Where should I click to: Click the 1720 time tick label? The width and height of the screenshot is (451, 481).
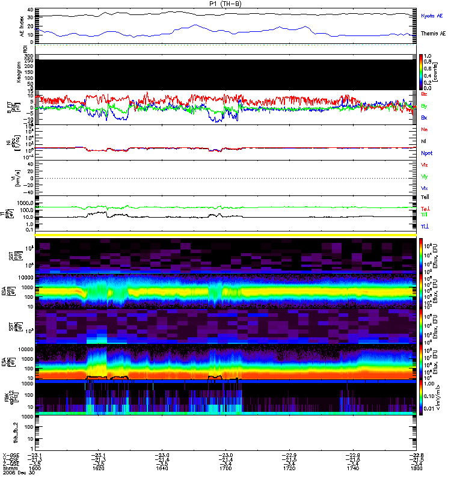click(289, 469)
